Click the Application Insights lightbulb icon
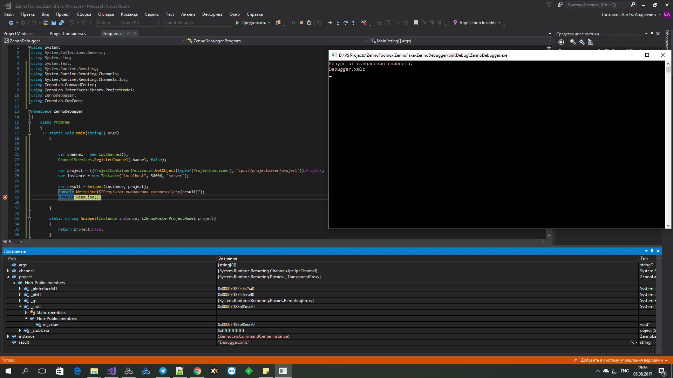The width and height of the screenshot is (673, 378). point(455,23)
